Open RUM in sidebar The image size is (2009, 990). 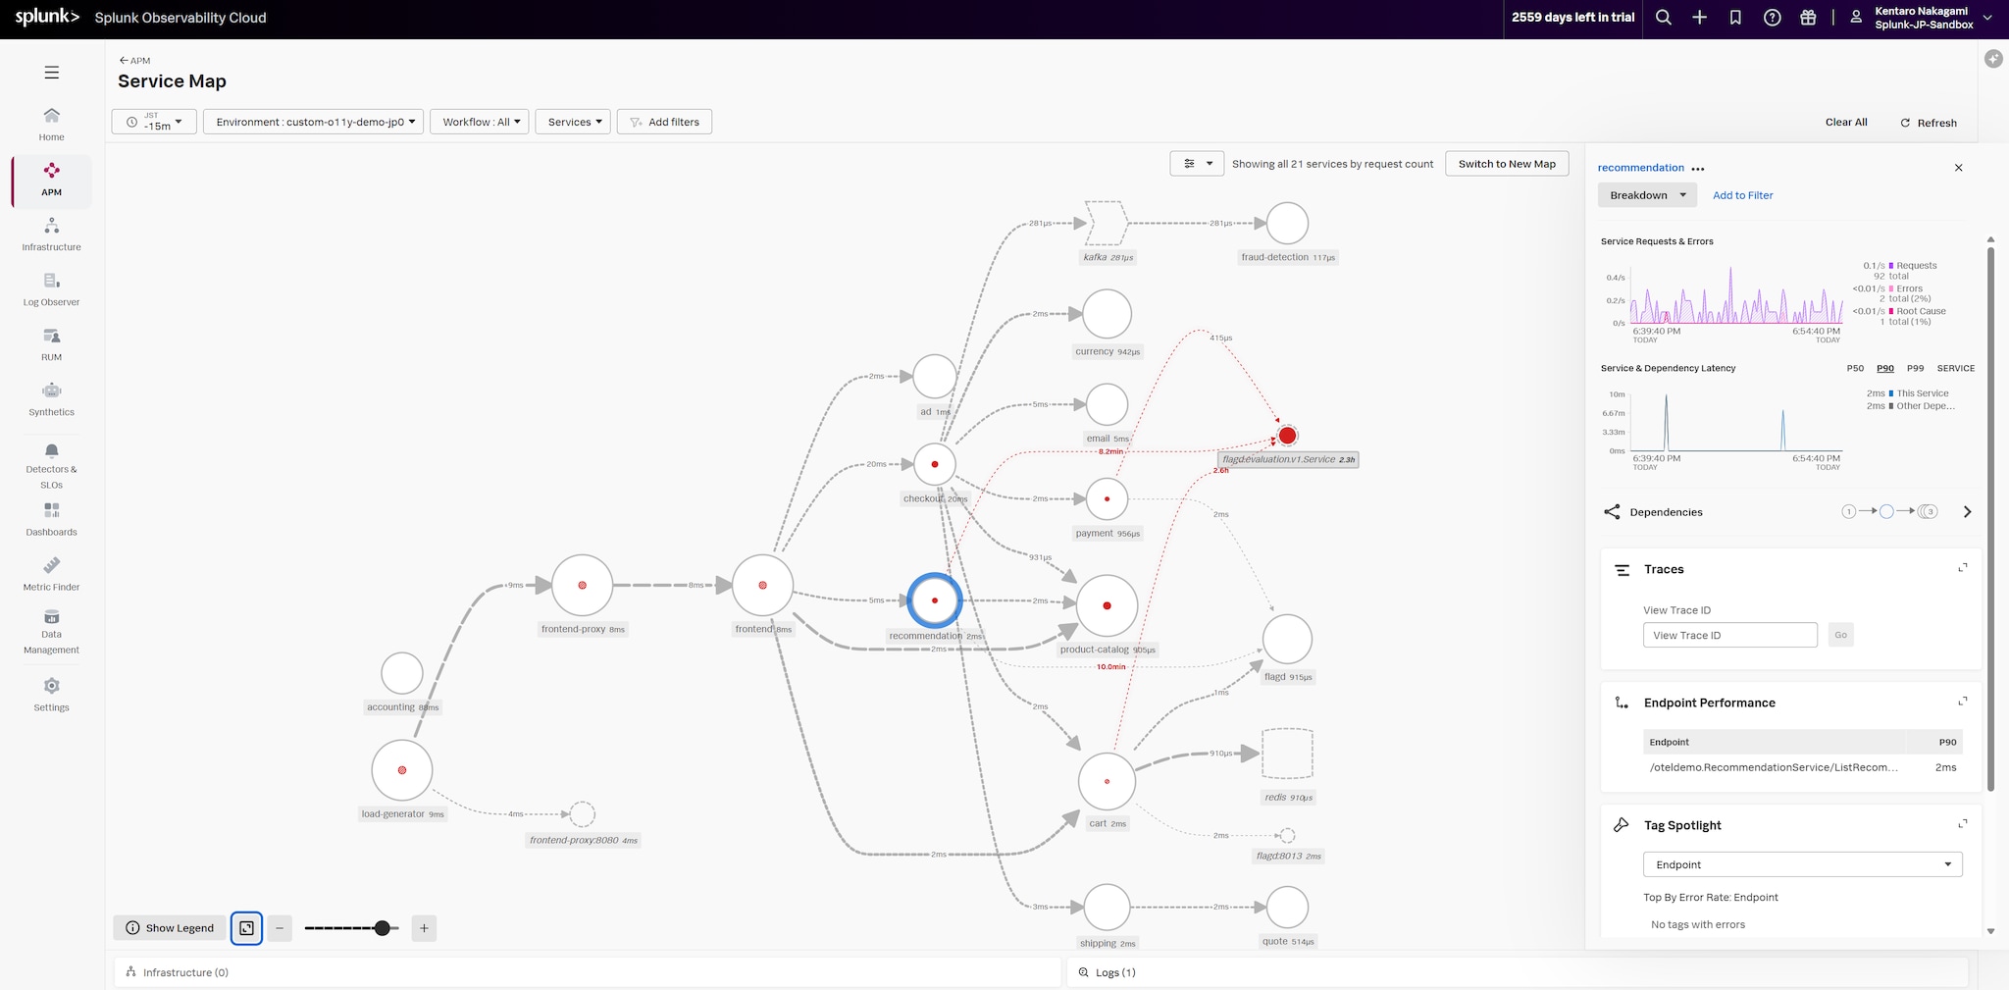click(x=52, y=345)
